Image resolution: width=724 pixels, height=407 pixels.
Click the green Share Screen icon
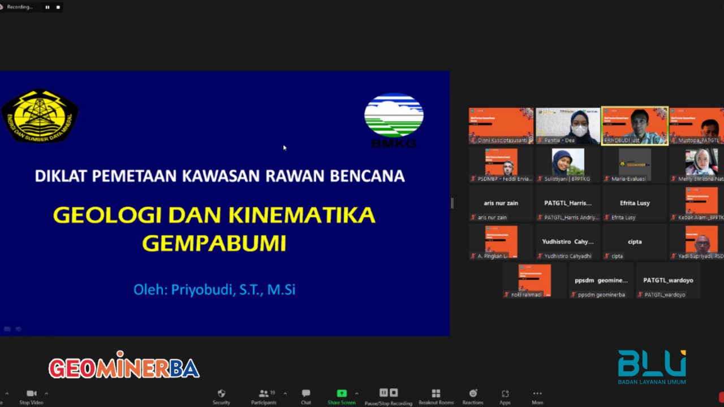pos(342,393)
